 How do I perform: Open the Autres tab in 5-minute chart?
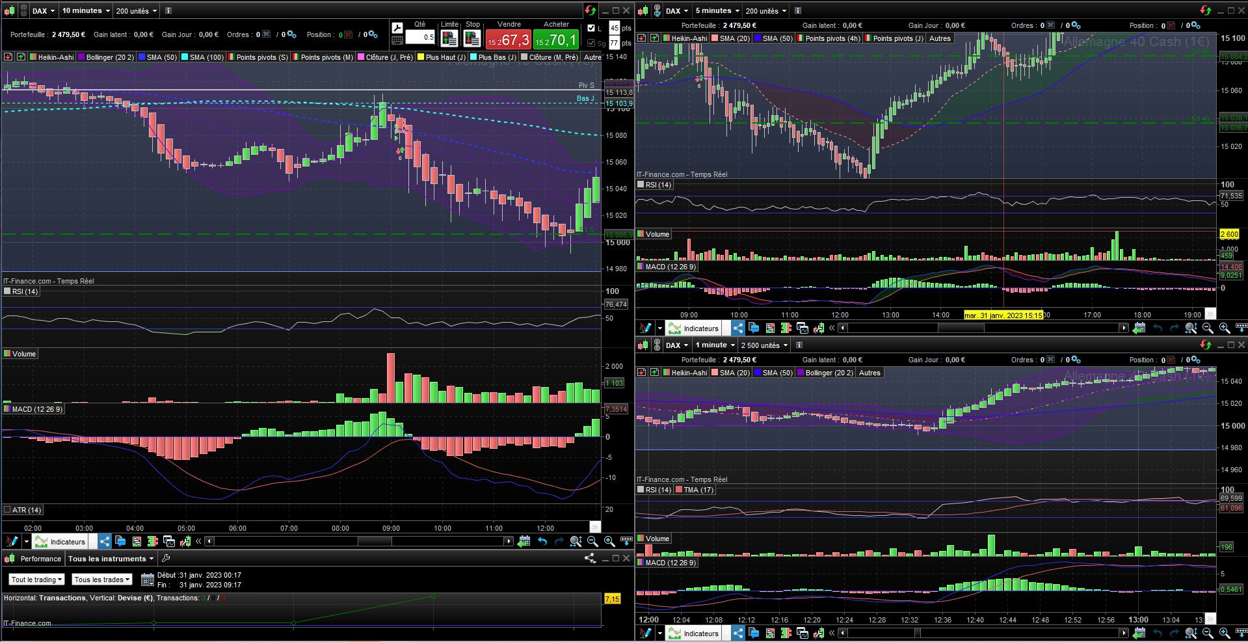point(940,38)
